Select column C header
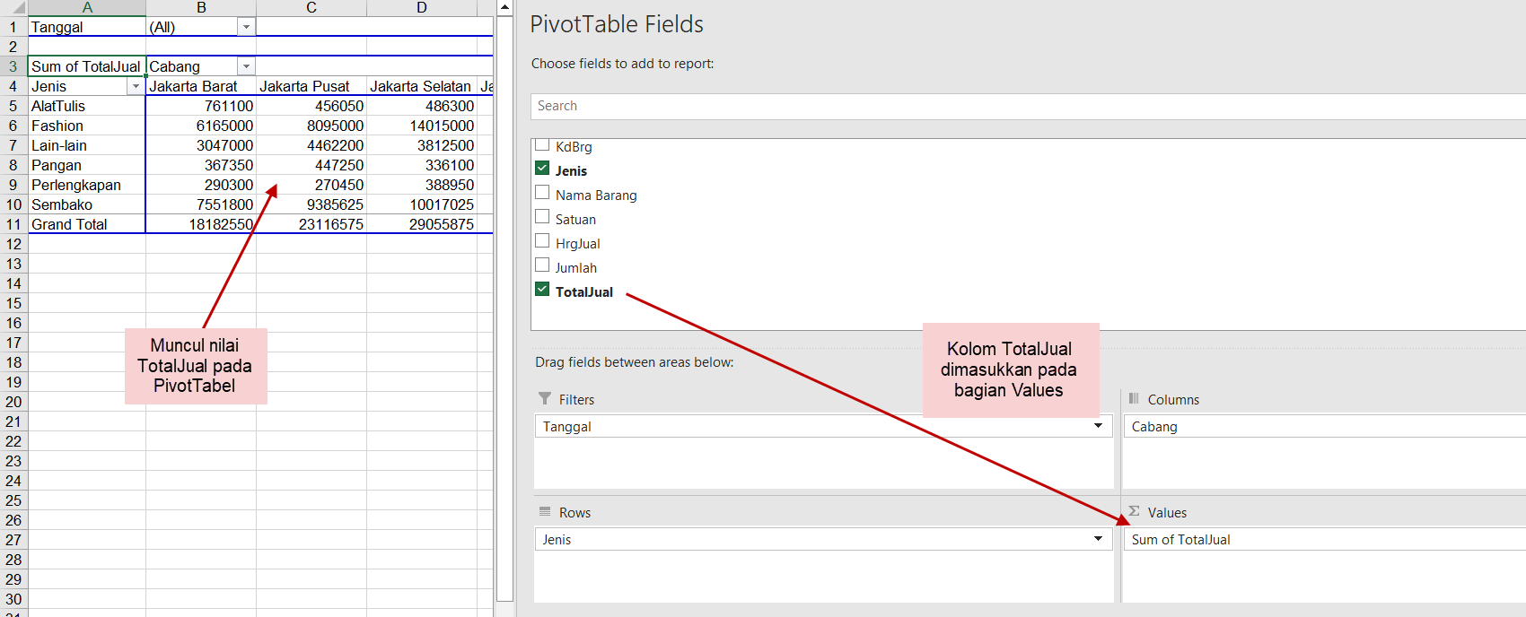This screenshot has height=617, width=1526. (x=311, y=8)
